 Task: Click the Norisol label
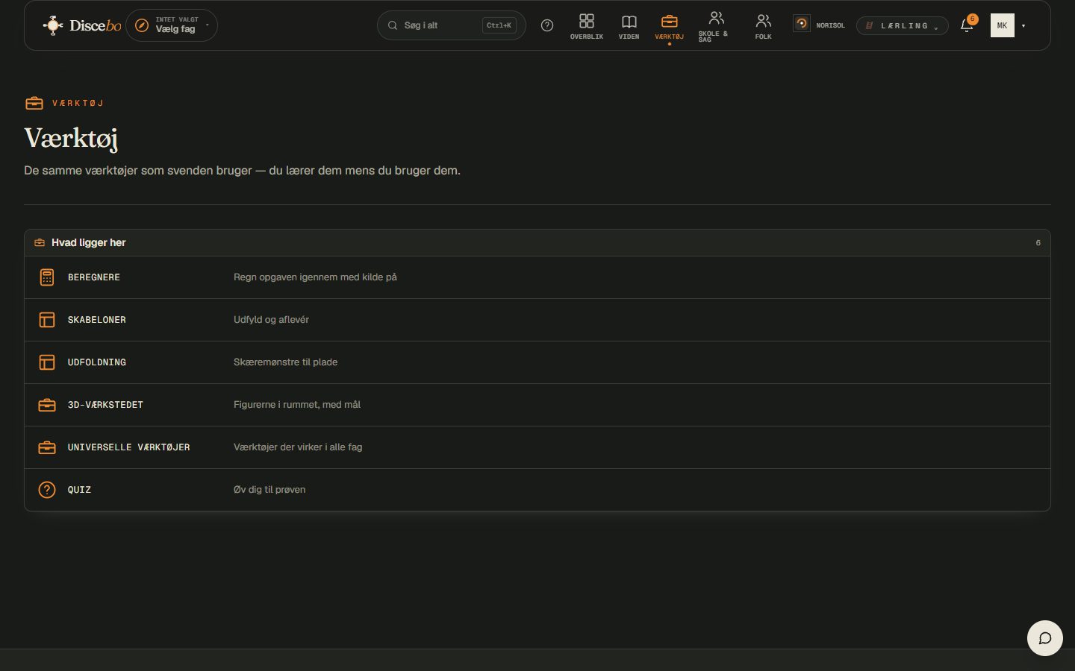click(830, 25)
